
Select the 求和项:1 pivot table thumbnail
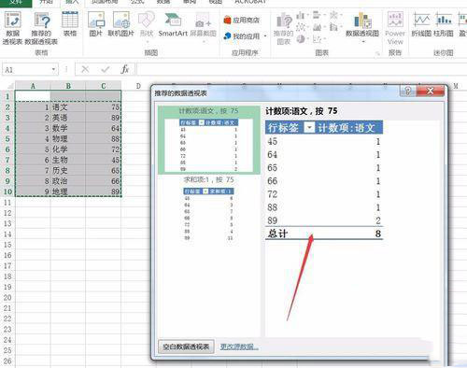pos(209,208)
